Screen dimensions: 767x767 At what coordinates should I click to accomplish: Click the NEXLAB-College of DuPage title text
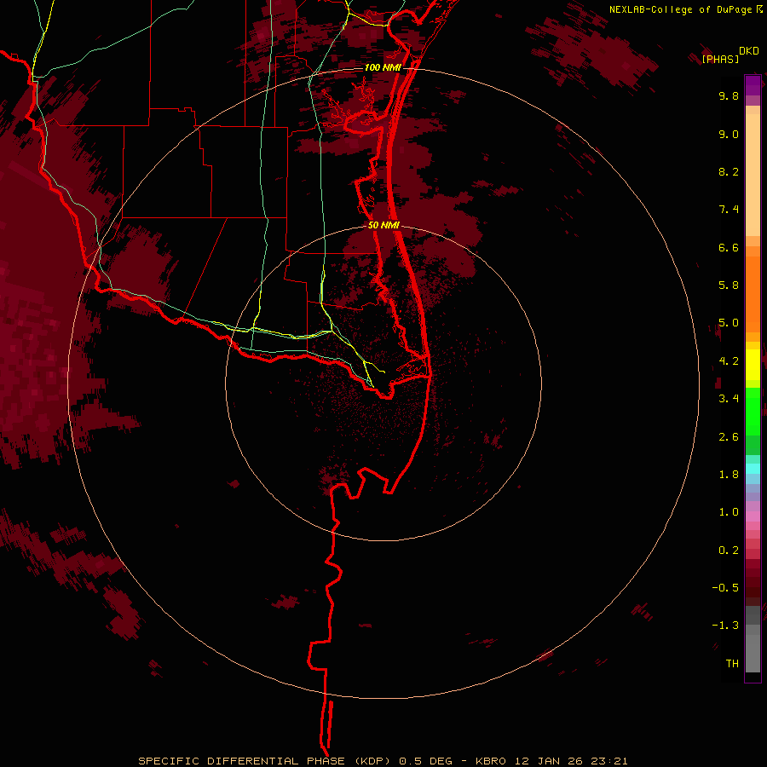[x=682, y=9]
